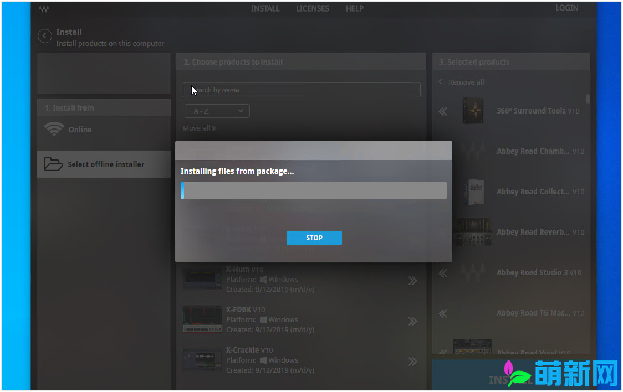Screen dimensions: 623x392
Task: Click the offline installer folder icon
Action: point(53,164)
